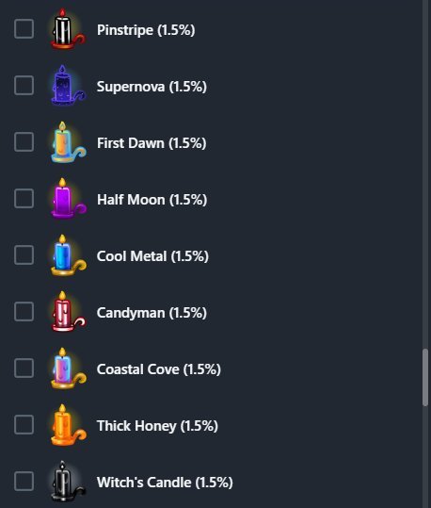Click the First Dawn orange-teal candle icon
The image size is (431, 508).
coord(68,142)
